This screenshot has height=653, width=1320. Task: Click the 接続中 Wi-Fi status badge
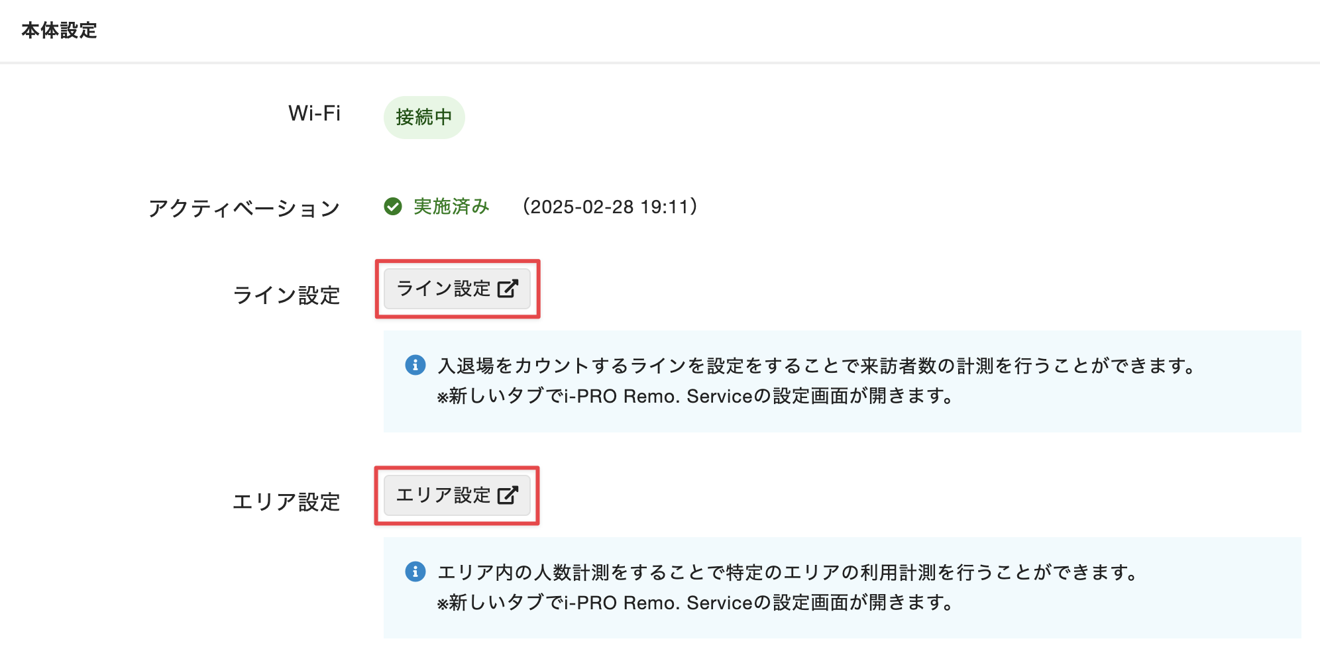[424, 117]
